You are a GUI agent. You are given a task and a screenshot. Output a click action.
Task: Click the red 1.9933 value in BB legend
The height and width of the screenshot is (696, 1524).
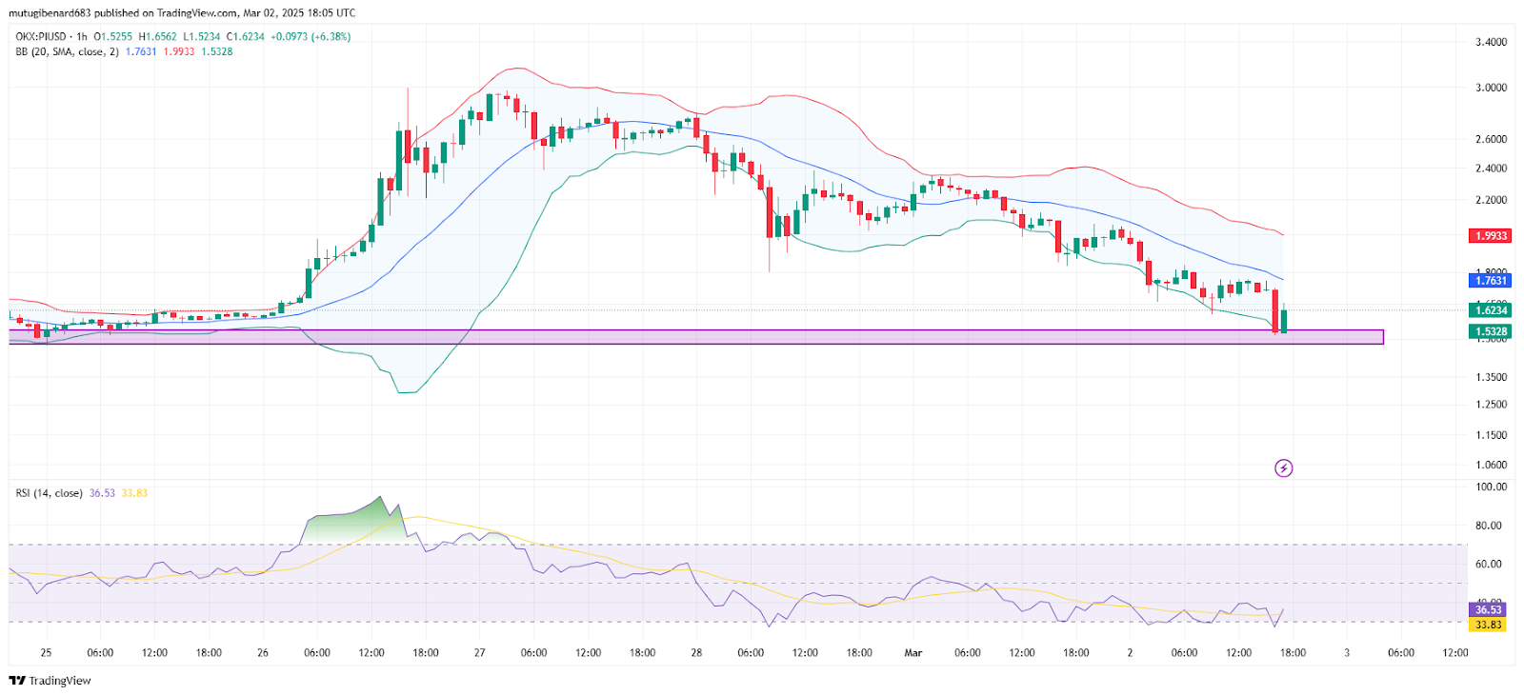pos(179,51)
